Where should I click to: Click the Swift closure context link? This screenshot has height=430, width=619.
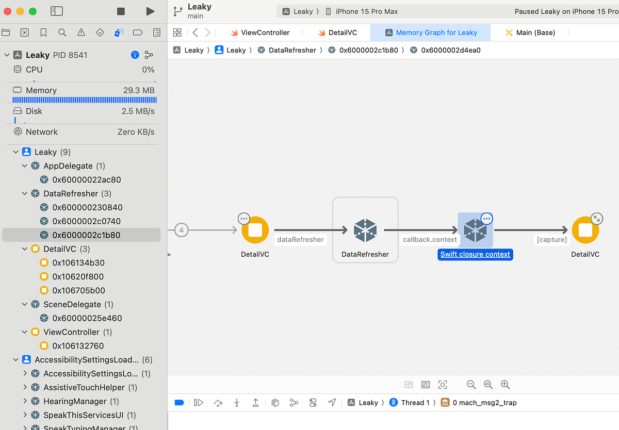pos(475,254)
